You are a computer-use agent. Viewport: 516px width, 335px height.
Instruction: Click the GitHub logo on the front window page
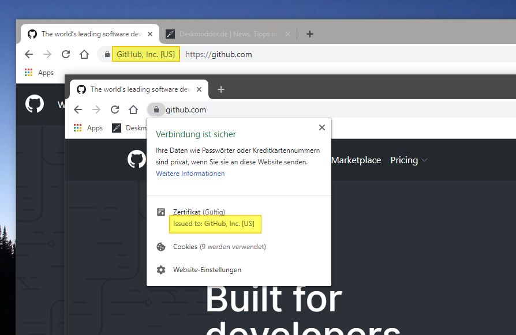(x=136, y=159)
